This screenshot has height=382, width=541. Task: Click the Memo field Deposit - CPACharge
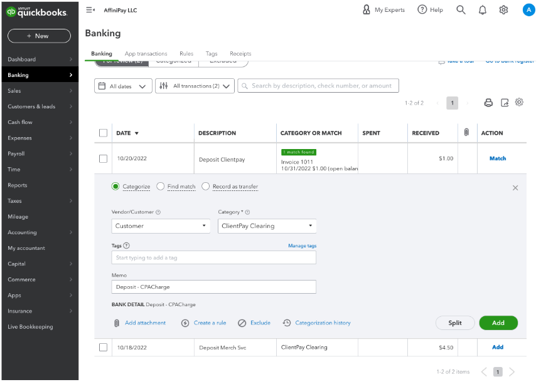[213, 287]
